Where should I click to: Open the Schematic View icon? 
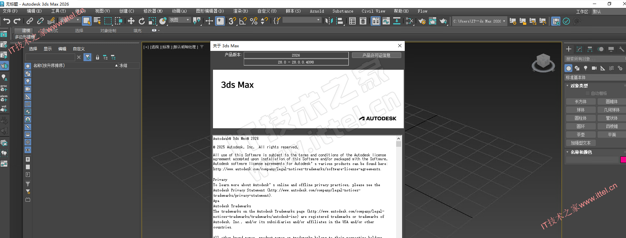pyautogui.click(x=397, y=21)
